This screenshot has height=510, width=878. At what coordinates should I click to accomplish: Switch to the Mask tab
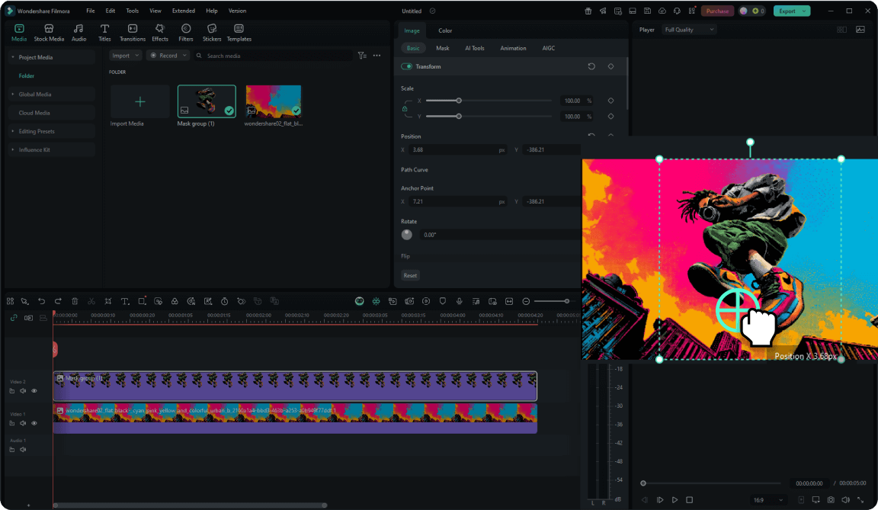[x=442, y=48]
